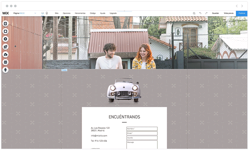Viewport: 249px width, 152px height.
Task: Select the info@misitio.com email text
Action: (x=99, y=136)
